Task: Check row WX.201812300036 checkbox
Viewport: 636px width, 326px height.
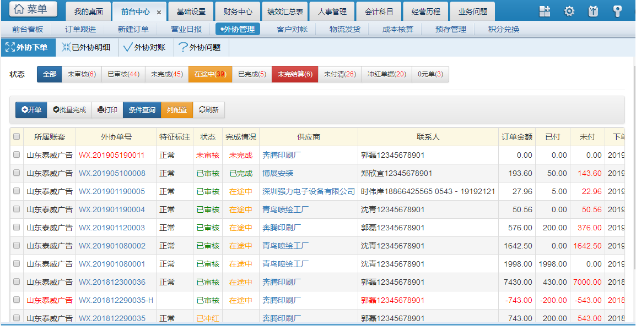Action: pos(17,281)
